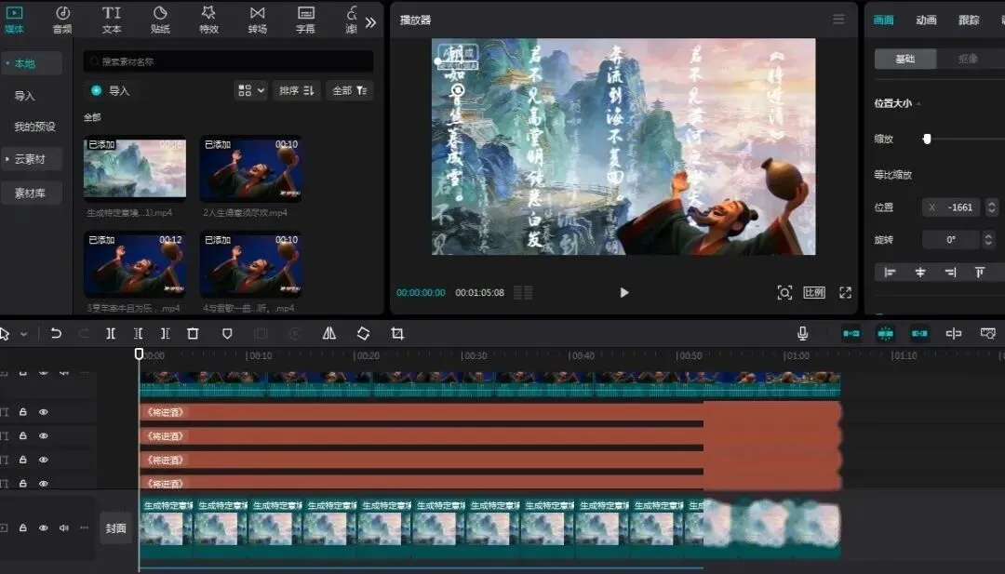The height and width of the screenshot is (574, 1005).
Task: Select the 基础 basic sub-tab
Action: [905, 59]
